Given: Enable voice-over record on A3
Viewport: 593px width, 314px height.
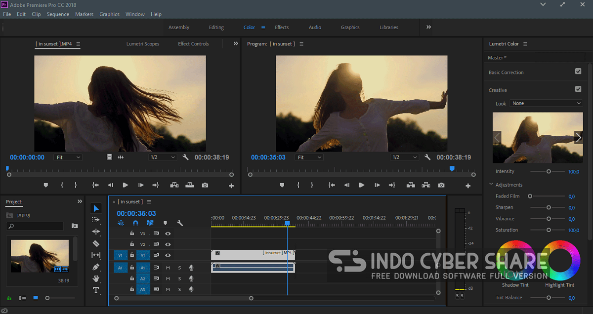Looking at the screenshot, I should click(x=191, y=289).
